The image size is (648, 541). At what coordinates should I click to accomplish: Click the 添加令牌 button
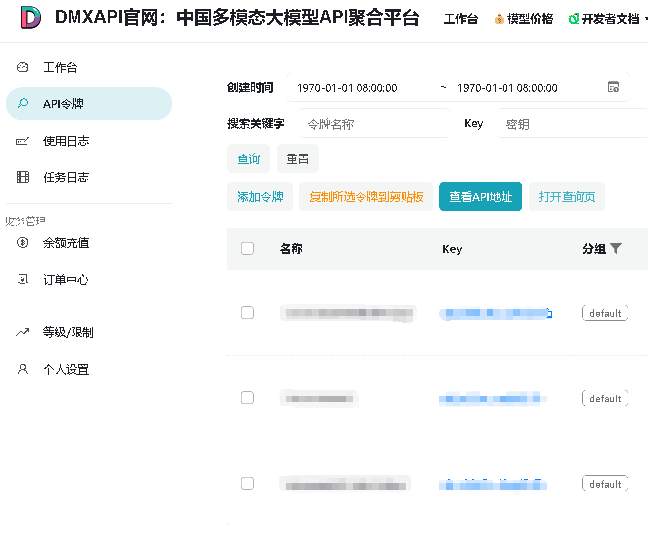[x=260, y=197]
